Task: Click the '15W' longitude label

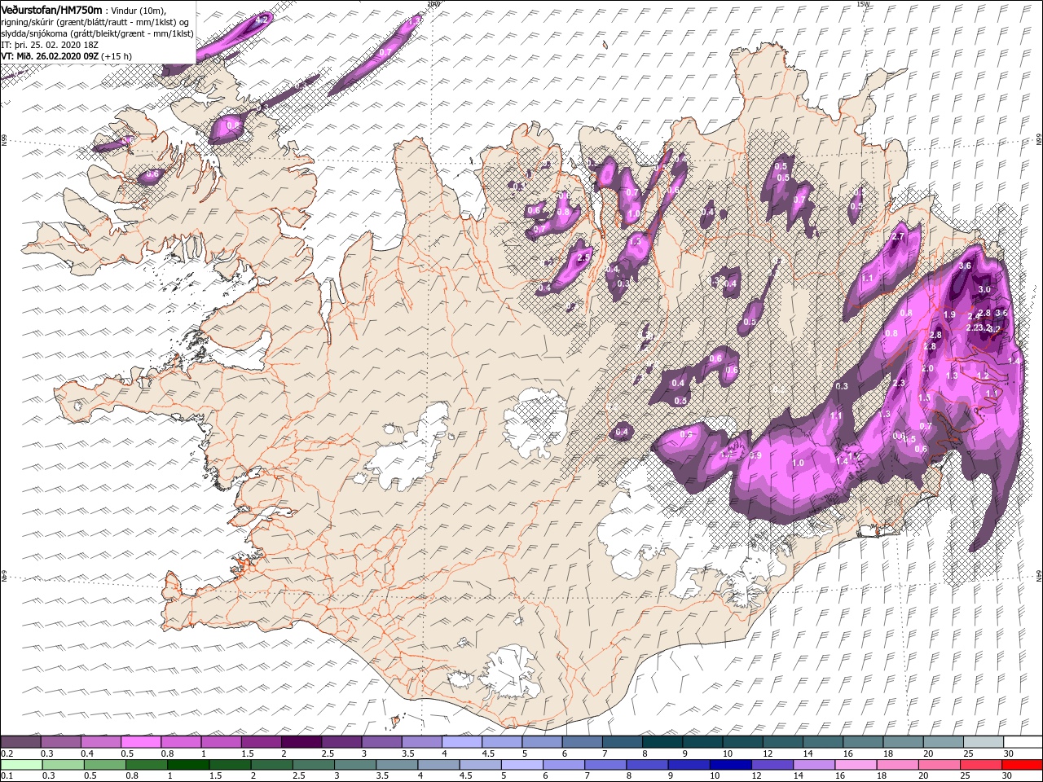Action: pyautogui.click(x=864, y=4)
